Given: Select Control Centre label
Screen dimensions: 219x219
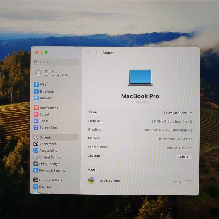Looking at the screenshot, I should pyautogui.click(x=50, y=157).
